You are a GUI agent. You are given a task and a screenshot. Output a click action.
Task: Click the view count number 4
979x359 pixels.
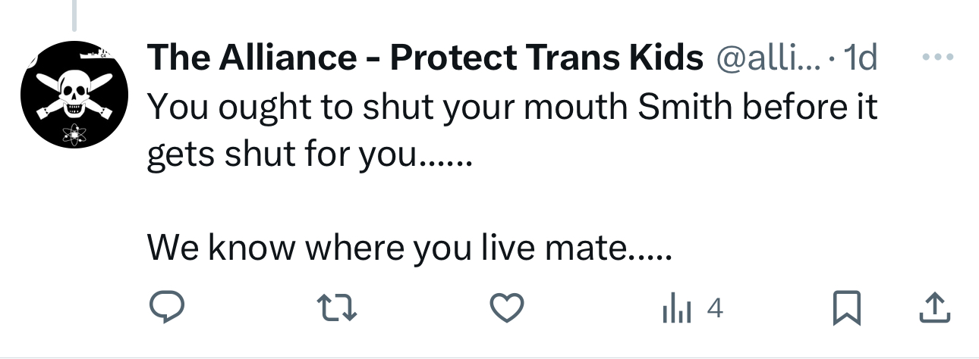pos(713,307)
